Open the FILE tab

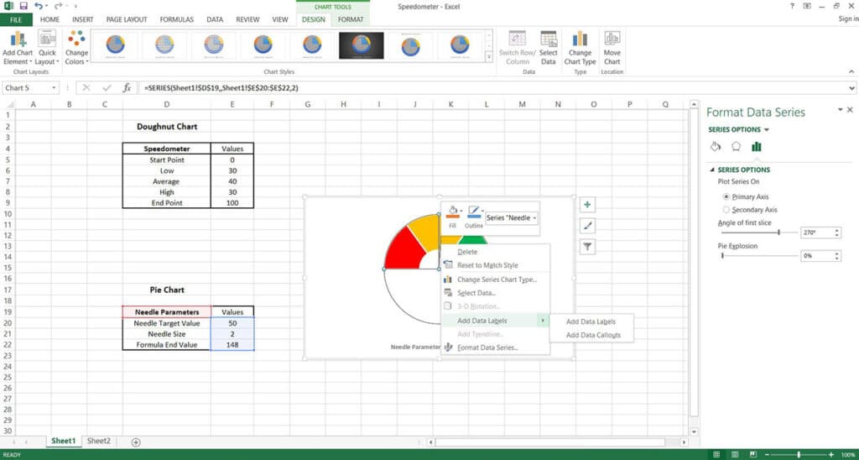[x=16, y=19]
